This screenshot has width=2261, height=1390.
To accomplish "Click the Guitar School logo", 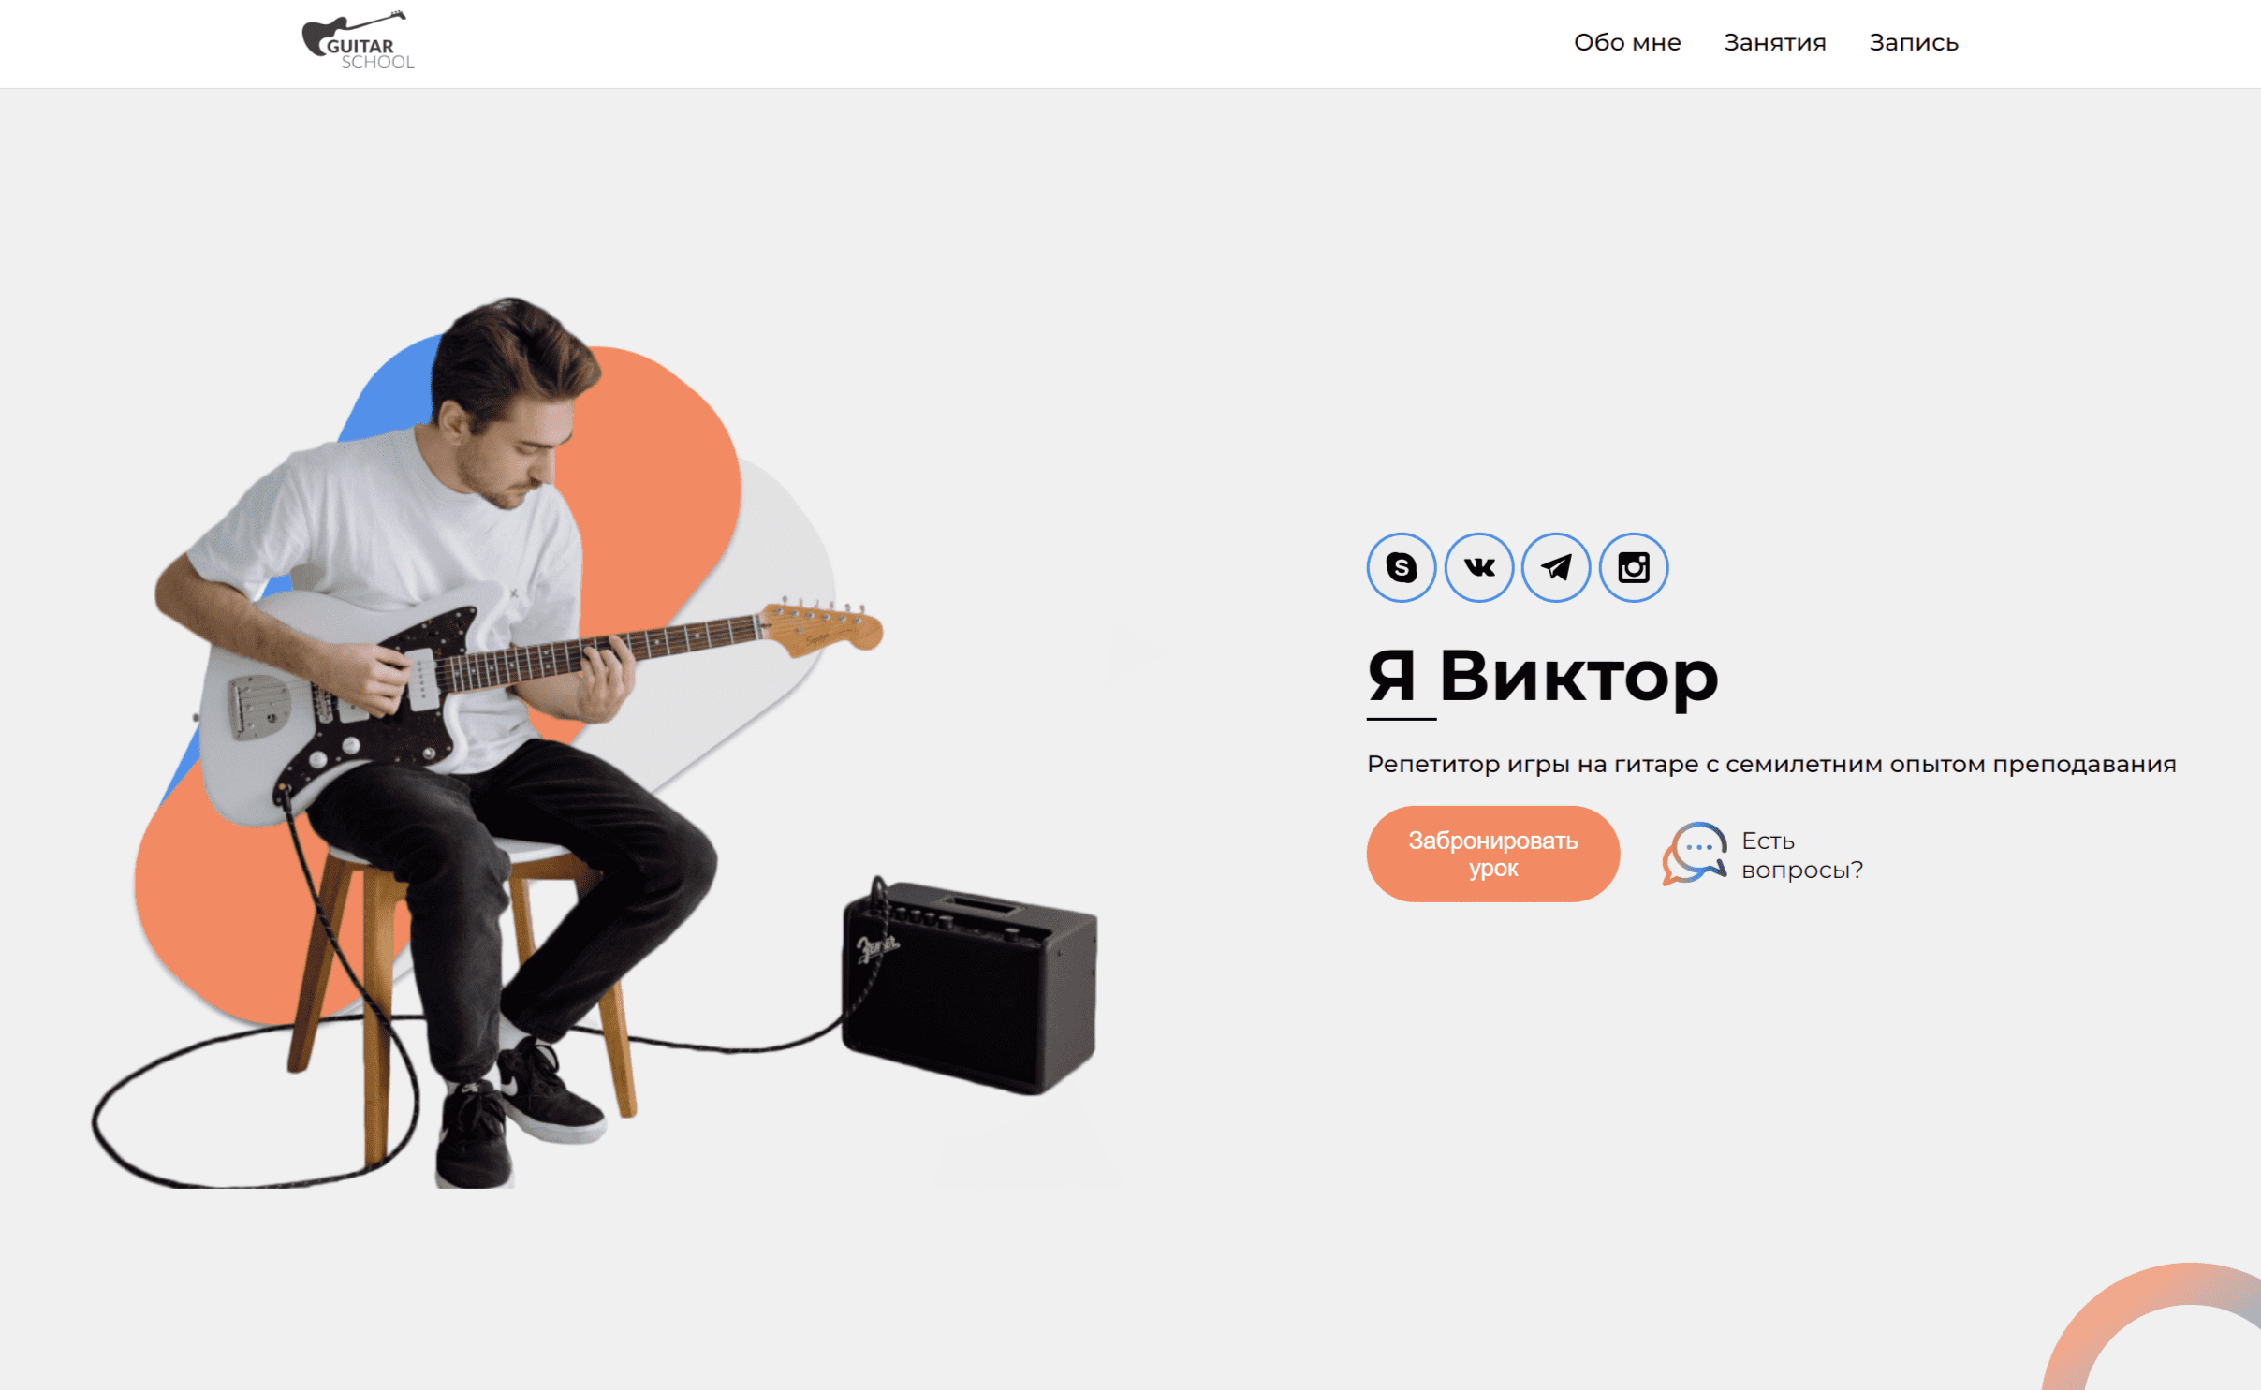I will coord(358,41).
